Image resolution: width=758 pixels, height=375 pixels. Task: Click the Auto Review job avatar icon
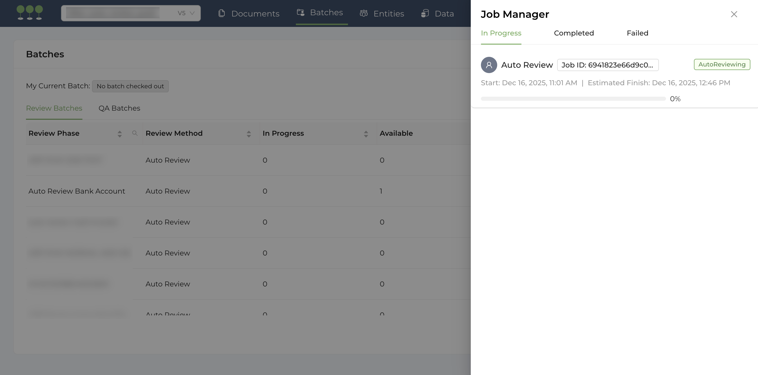[x=489, y=65]
